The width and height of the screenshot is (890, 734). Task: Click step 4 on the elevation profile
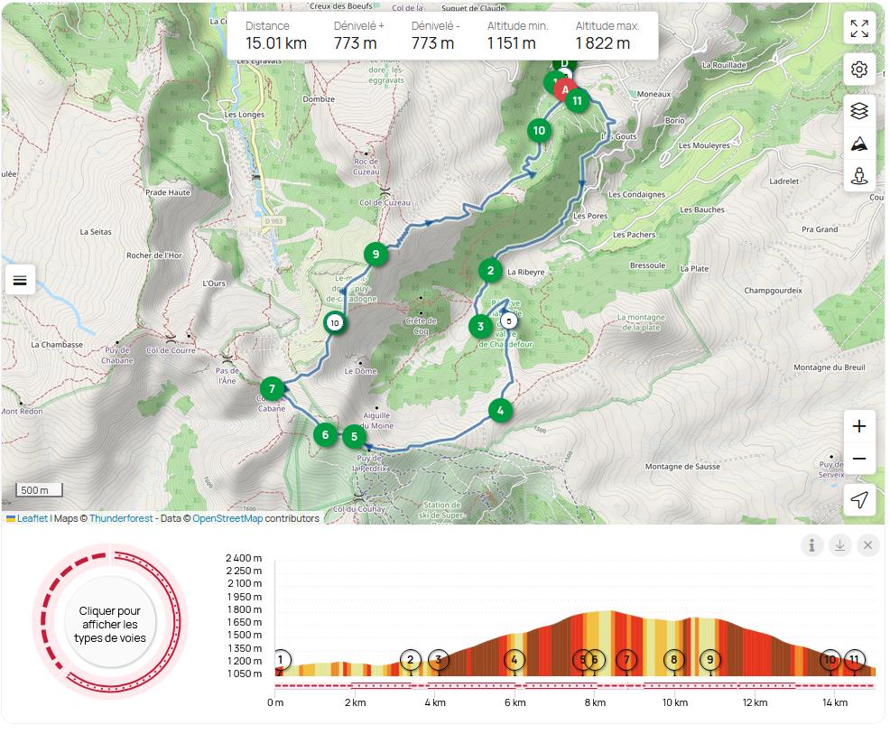coord(515,660)
